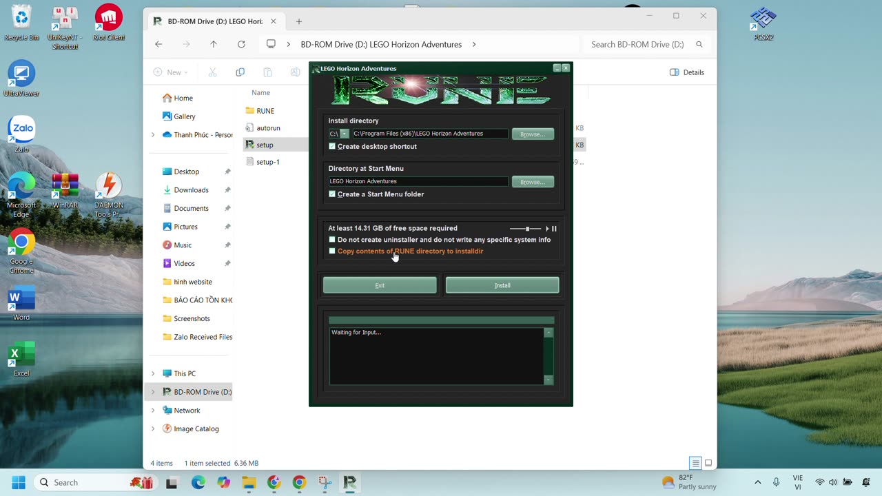Open Zalo desktop icon
This screenshot has width=882, height=496.
(x=21, y=134)
